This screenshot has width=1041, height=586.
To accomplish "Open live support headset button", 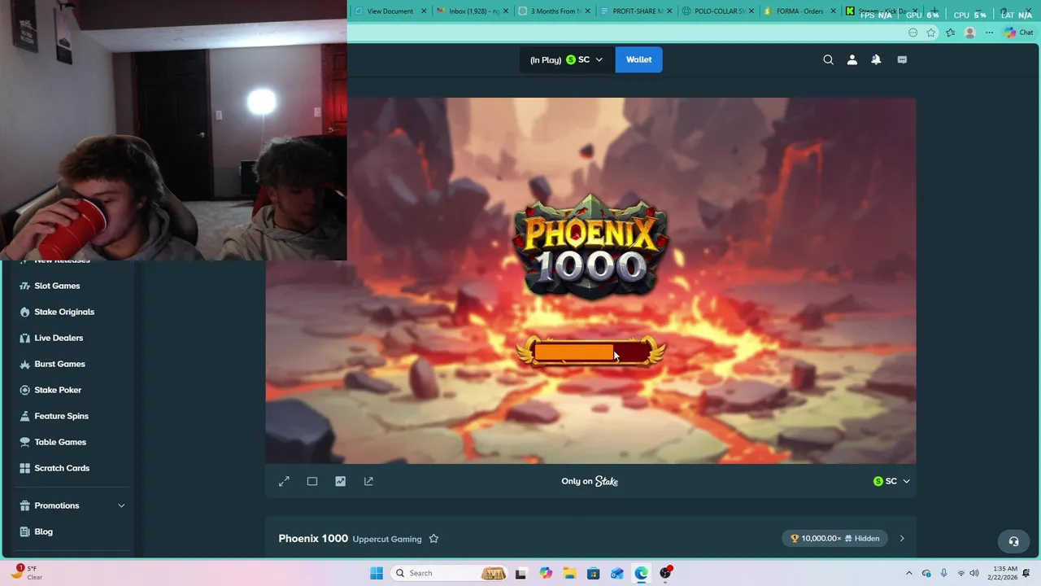I will click(1013, 541).
